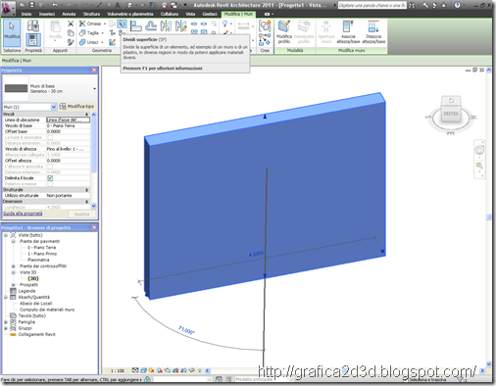This screenshot has height=386, width=496.
Task: Open the wall type selector dropdown
Action: 94,88
